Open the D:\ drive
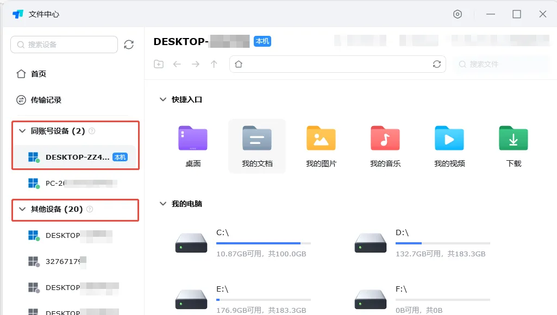The height and width of the screenshot is (315, 557). 422,243
